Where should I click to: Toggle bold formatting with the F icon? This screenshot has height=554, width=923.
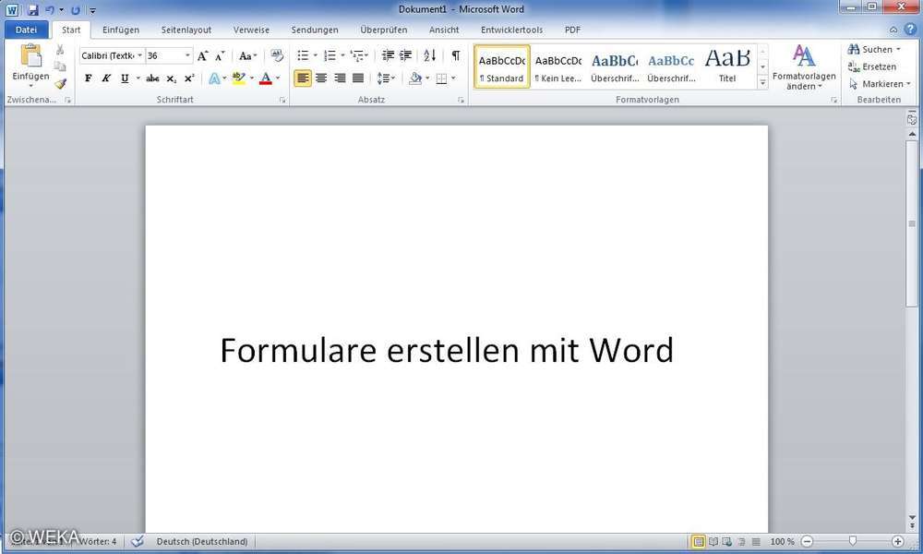coord(88,78)
